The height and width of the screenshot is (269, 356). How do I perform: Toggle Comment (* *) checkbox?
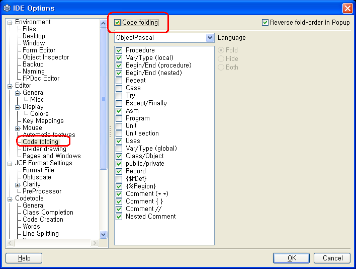119,194
